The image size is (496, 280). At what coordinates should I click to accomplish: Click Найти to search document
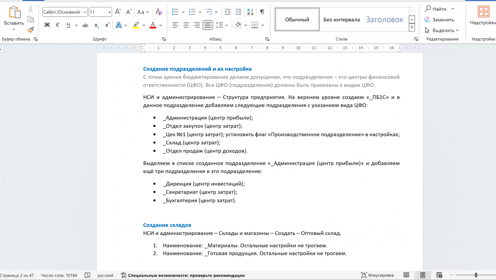(435, 9)
